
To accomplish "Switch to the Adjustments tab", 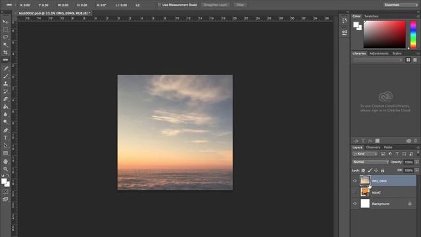I will [x=379, y=53].
